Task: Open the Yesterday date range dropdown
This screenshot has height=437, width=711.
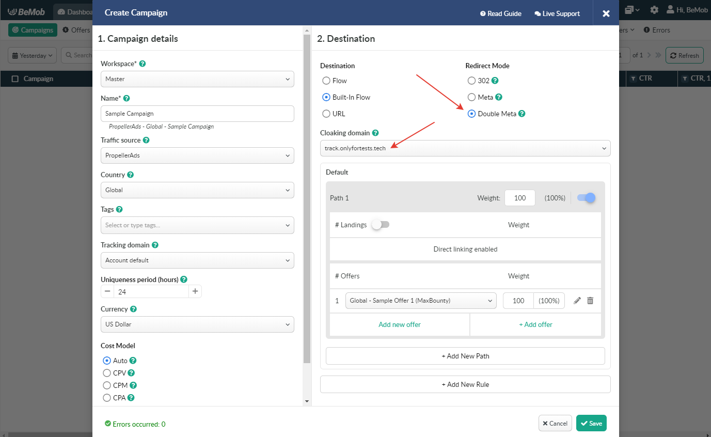Action: pos(33,55)
